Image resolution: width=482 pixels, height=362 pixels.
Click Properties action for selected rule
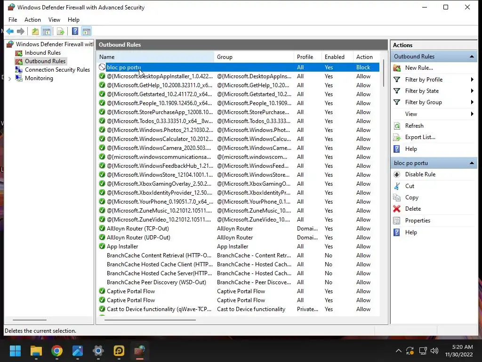click(418, 221)
